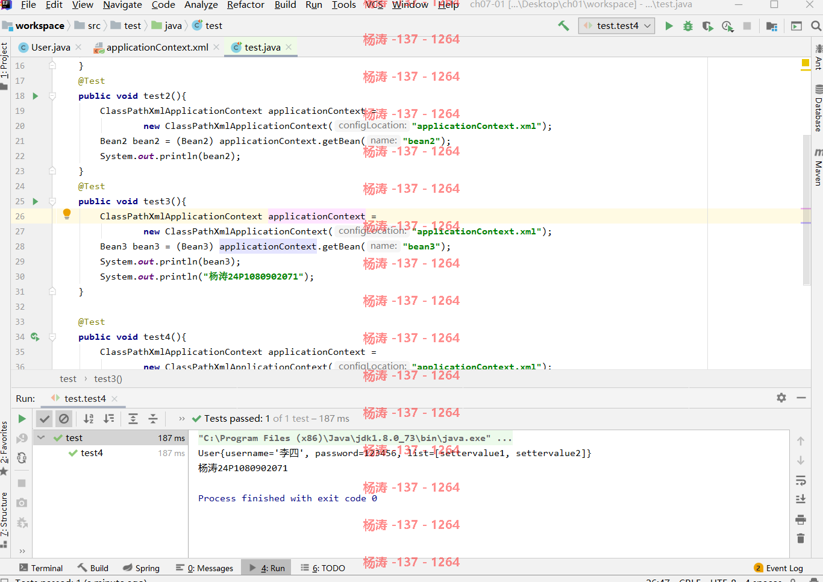The width and height of the screenshot is (823, 582).
Task: Toggle Show Ignored tests button
Action: click(64, 419)
